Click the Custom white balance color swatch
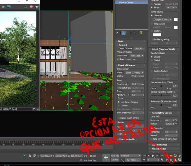This screenshot has width=191, height=166. pos(157,35)
